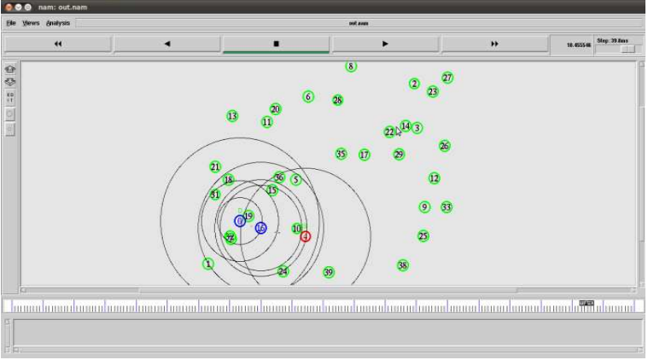Play the animation forward
Image resolution: width=648 pixels, height=360 pixels.
coord(385,44)
